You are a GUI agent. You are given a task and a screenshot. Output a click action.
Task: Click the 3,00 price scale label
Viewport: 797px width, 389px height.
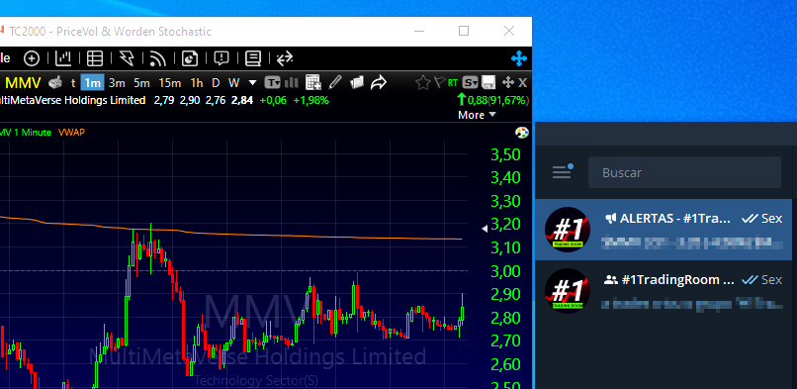(x=505, y=271)
